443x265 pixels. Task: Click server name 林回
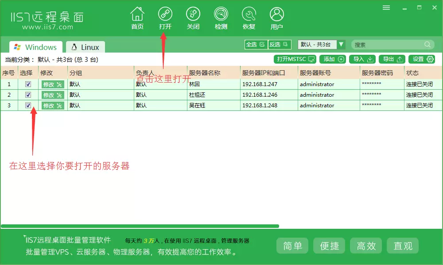click(x=194, y=84)
